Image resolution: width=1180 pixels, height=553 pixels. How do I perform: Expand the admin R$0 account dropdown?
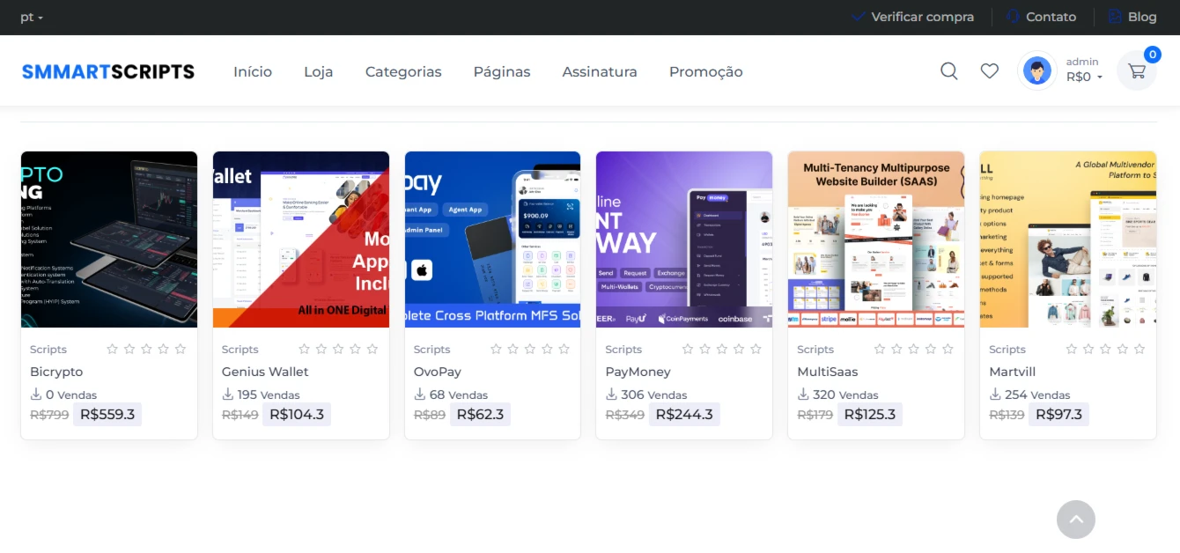tap(1084, 70)
